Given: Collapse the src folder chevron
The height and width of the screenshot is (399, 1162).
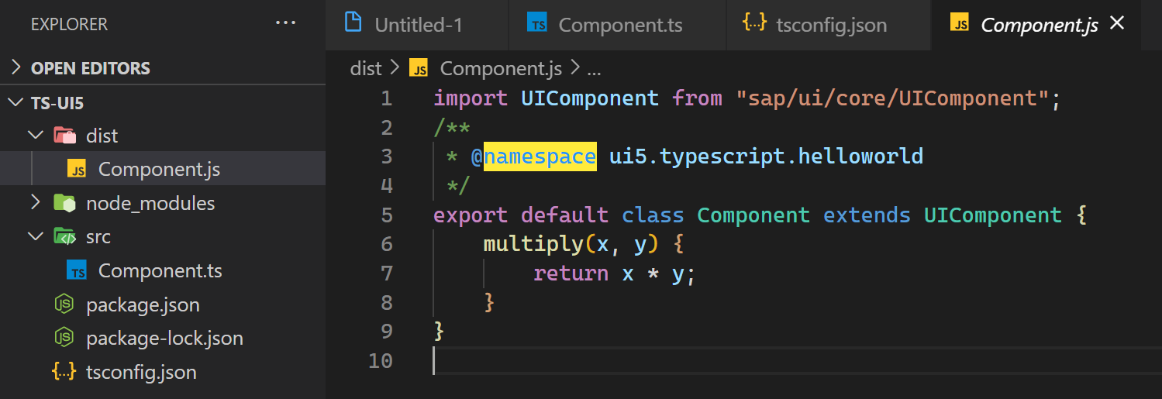Looking at the screenshot, I should (x=36, y=236).
